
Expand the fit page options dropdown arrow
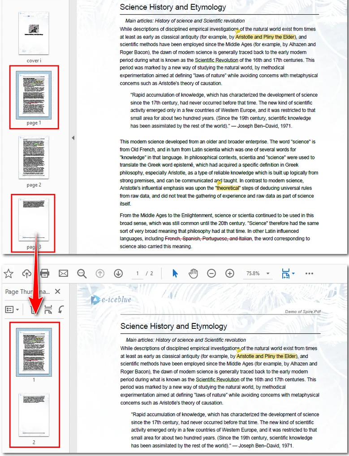click(x=293, y=273)
